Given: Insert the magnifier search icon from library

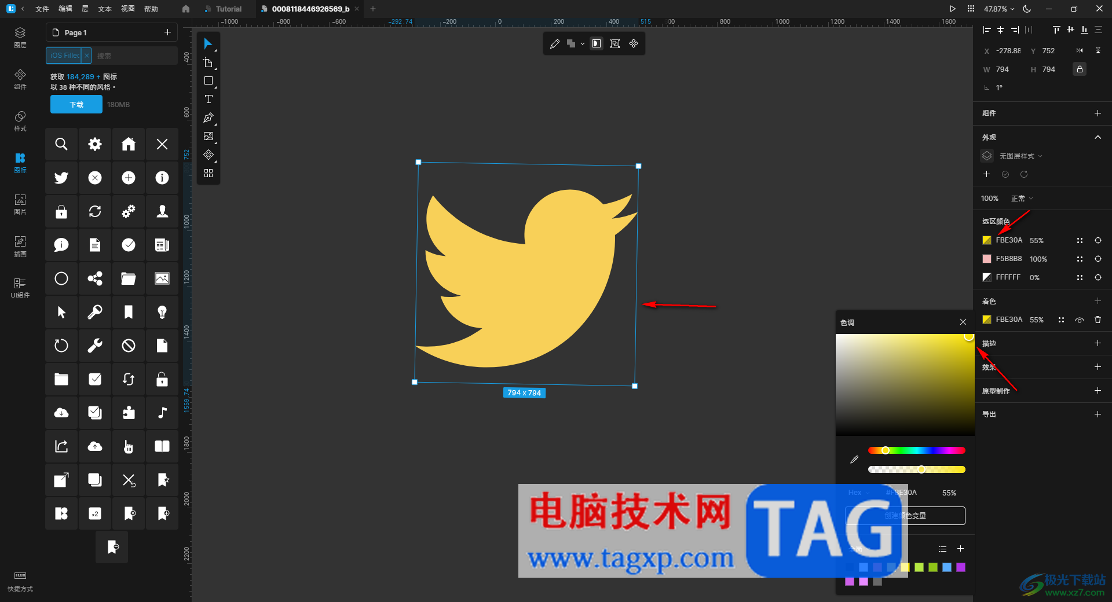Looking at the screenshot, I should click(x=61, y=144).
